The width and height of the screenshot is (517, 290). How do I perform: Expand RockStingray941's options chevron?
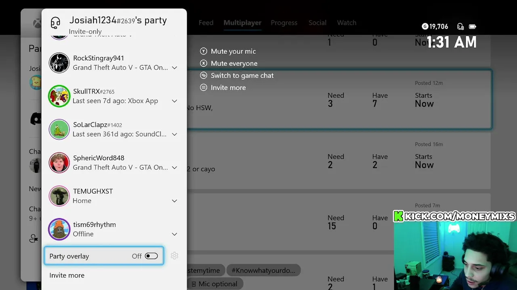pyautogui.click(x=174, y=68)
